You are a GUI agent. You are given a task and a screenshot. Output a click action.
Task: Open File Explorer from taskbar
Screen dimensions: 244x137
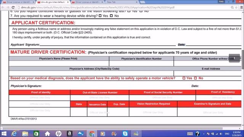(x=25, y=134)
